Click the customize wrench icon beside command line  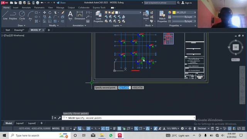[x=59, y=118]
